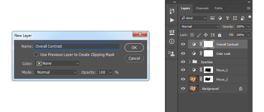Image resolution: width=264 pixels, height=112 pixels.
Task: Click Focus_2 mask link icon
Action: 201,79
